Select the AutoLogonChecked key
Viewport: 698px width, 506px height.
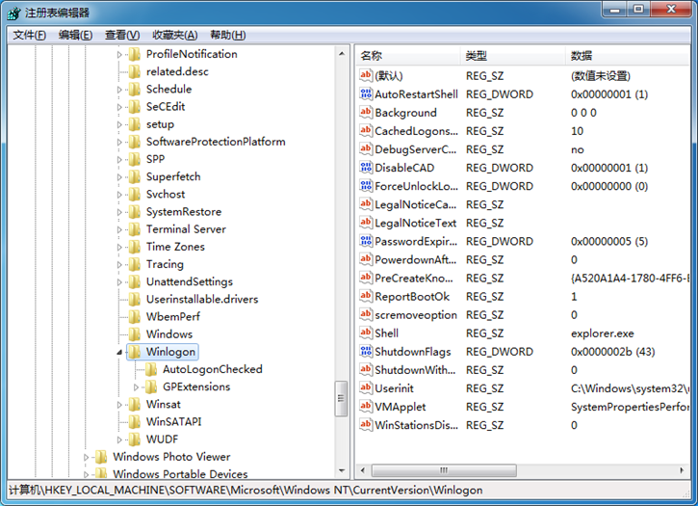tap(212, 369)
